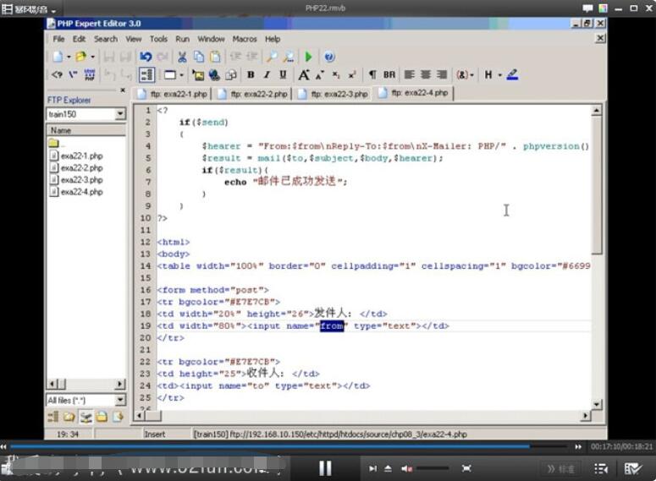Screen dimensions: 656x481
Task: Insert image icon in HTML toolbar
Action: coord(198,74)
